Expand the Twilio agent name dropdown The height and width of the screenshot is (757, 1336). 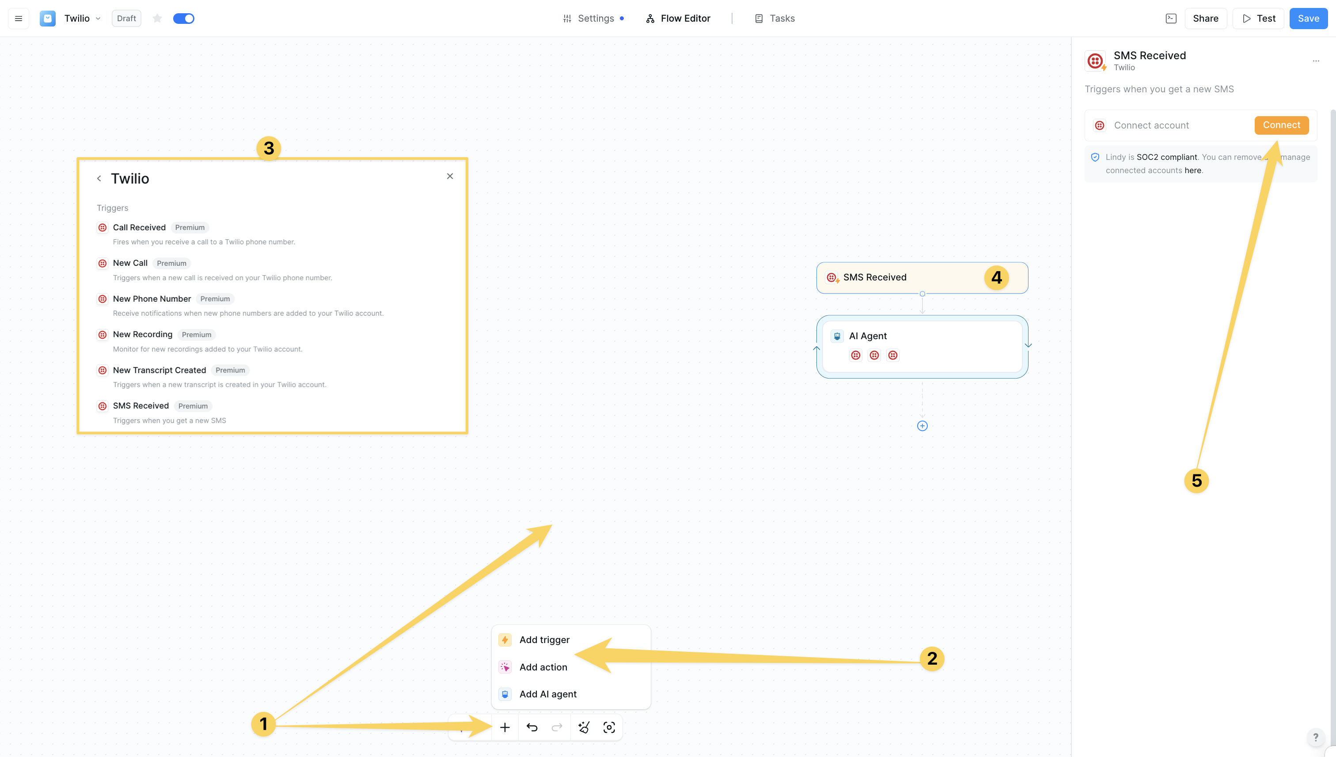(98, 19)
